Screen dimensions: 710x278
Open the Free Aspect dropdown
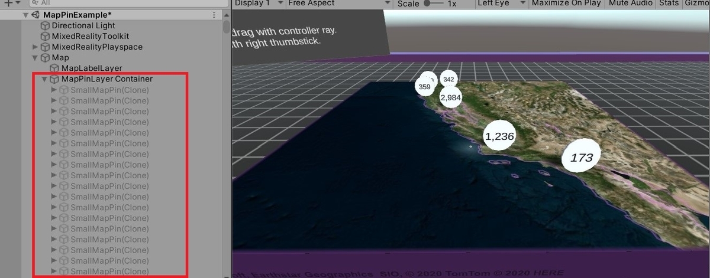click(x=338, y=3)
